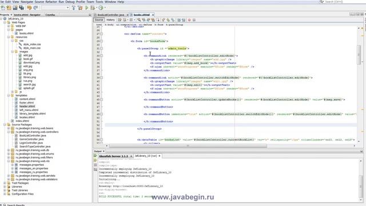The height and width of the screenshot is (206, 366).
Task: Collapse the Web Pages tree node
Action: [5, 22]
